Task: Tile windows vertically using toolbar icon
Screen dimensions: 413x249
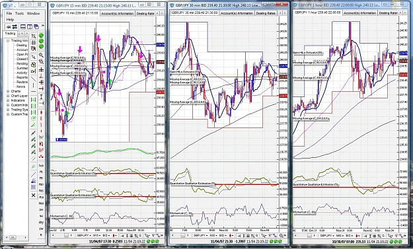Action: 30,26
